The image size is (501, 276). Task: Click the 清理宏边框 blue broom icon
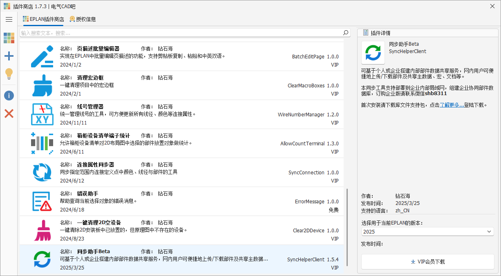point(42,85)
